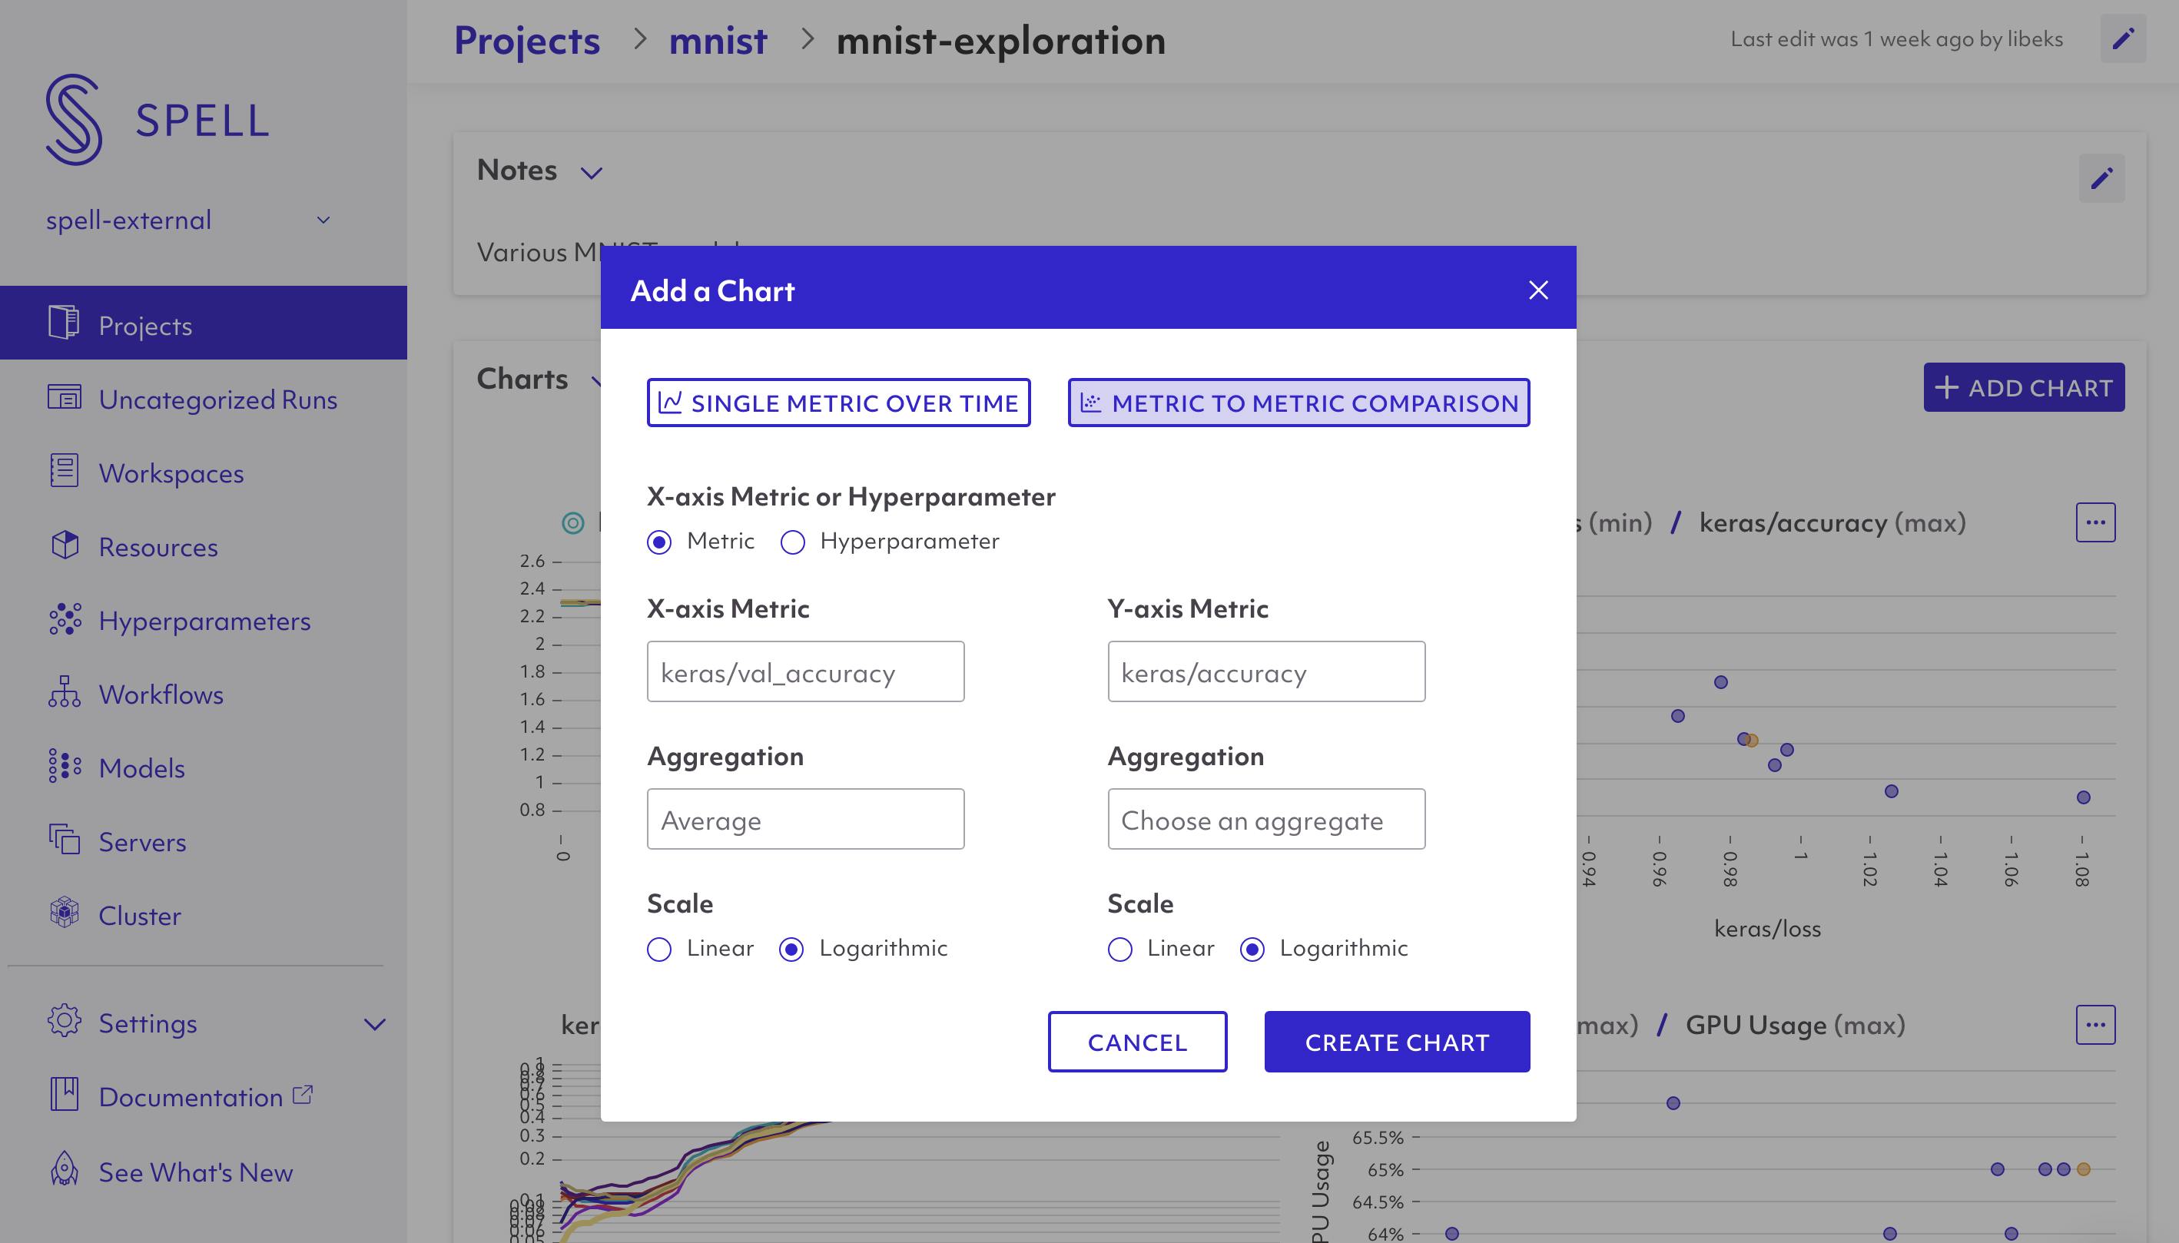2179x1243 pixels.
Task: Open options menu for GPU Usage chart
Action: 2095,1025
